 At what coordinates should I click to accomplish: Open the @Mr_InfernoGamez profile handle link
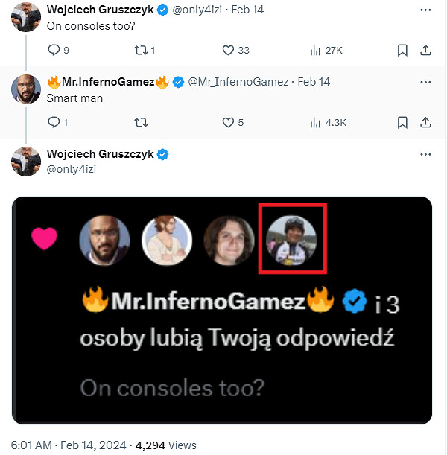click(x=238, y=82)
